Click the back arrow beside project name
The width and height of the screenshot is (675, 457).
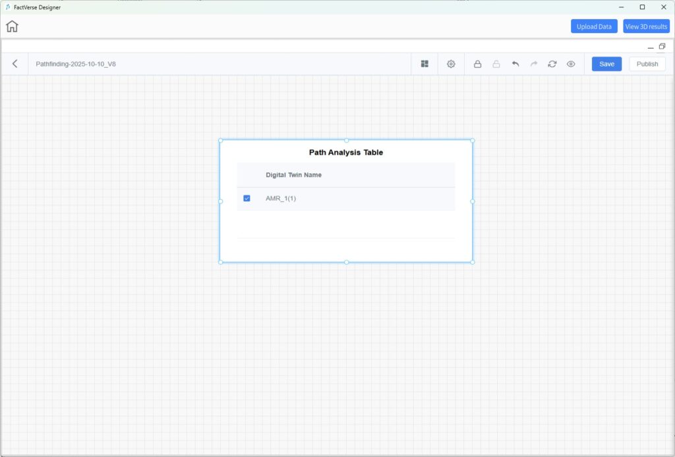[15, 64]
